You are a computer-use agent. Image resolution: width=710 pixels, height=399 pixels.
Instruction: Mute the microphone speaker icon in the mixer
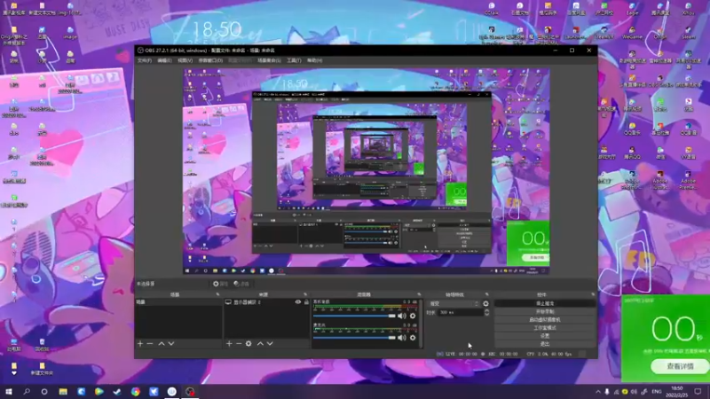tap(402, 338)
